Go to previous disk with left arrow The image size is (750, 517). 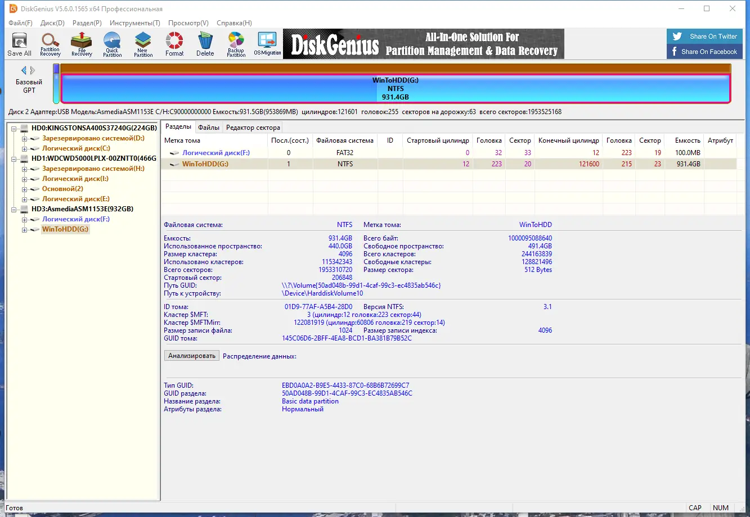(x=24, y=70)
